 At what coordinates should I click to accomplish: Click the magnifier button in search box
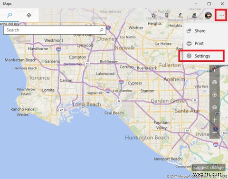tap(102, 30)
